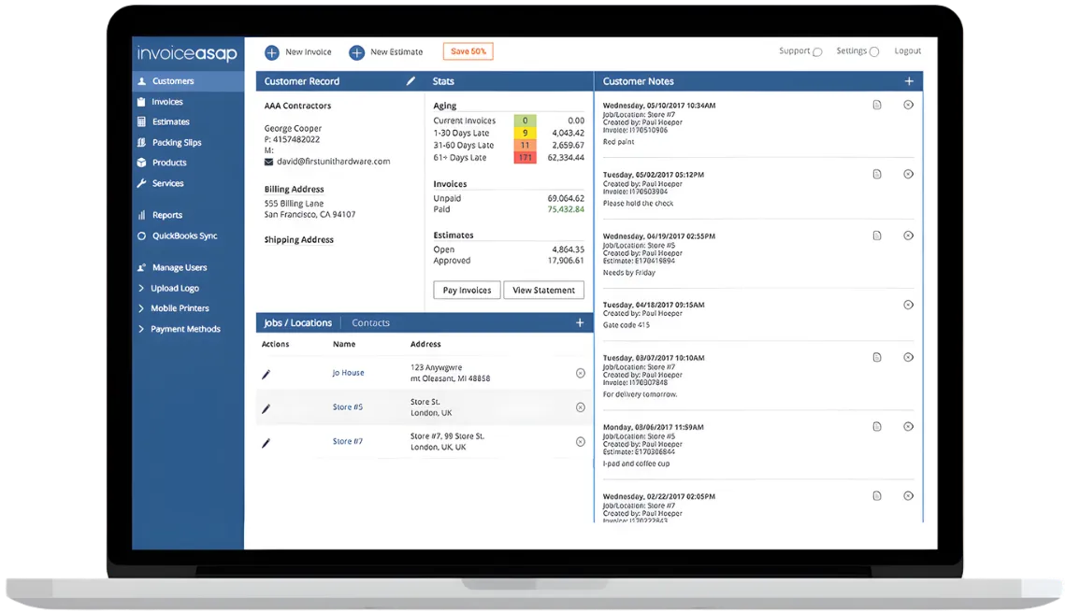Screen dimensions: 1066x613
Task: Select the Jobs / Locations tab
Action: coord(297,322)
